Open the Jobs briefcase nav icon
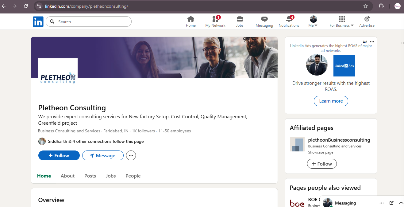 pyautogui.click(x=240, y=22)
